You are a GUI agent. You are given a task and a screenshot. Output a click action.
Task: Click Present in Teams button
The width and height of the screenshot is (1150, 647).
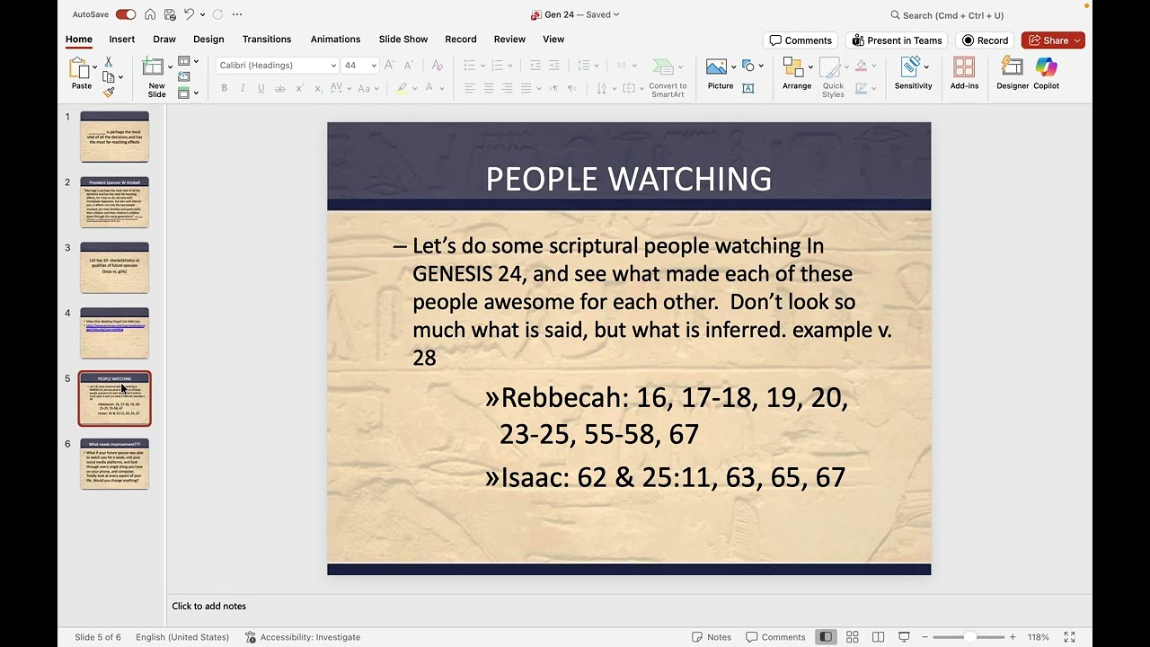click(897, 40)
